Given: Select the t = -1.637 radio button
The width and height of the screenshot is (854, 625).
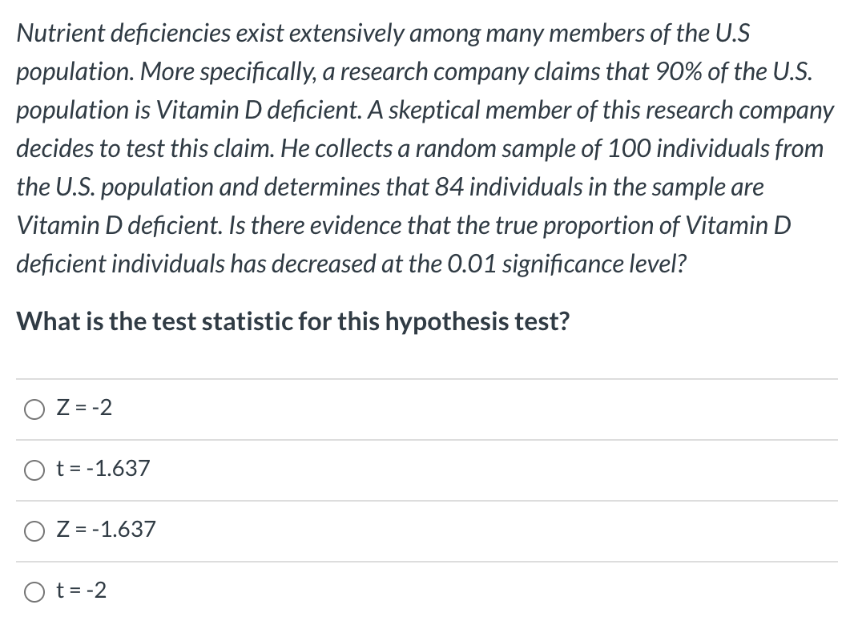Looking at the screenshot, I should (34, 470).
